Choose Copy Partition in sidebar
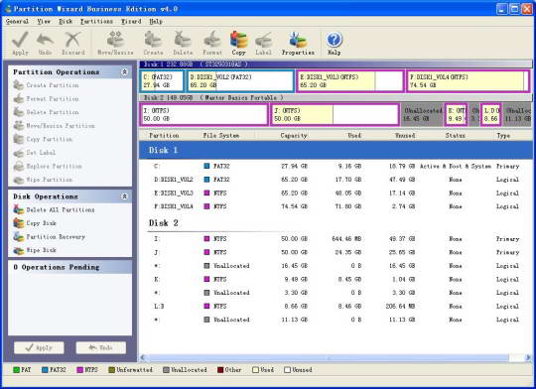536x389 pixels. tap(43, 139)
